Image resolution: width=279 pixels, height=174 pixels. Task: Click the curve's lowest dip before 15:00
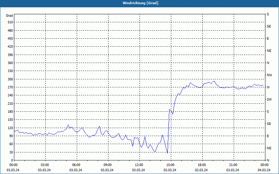click(x=167, y=153)
